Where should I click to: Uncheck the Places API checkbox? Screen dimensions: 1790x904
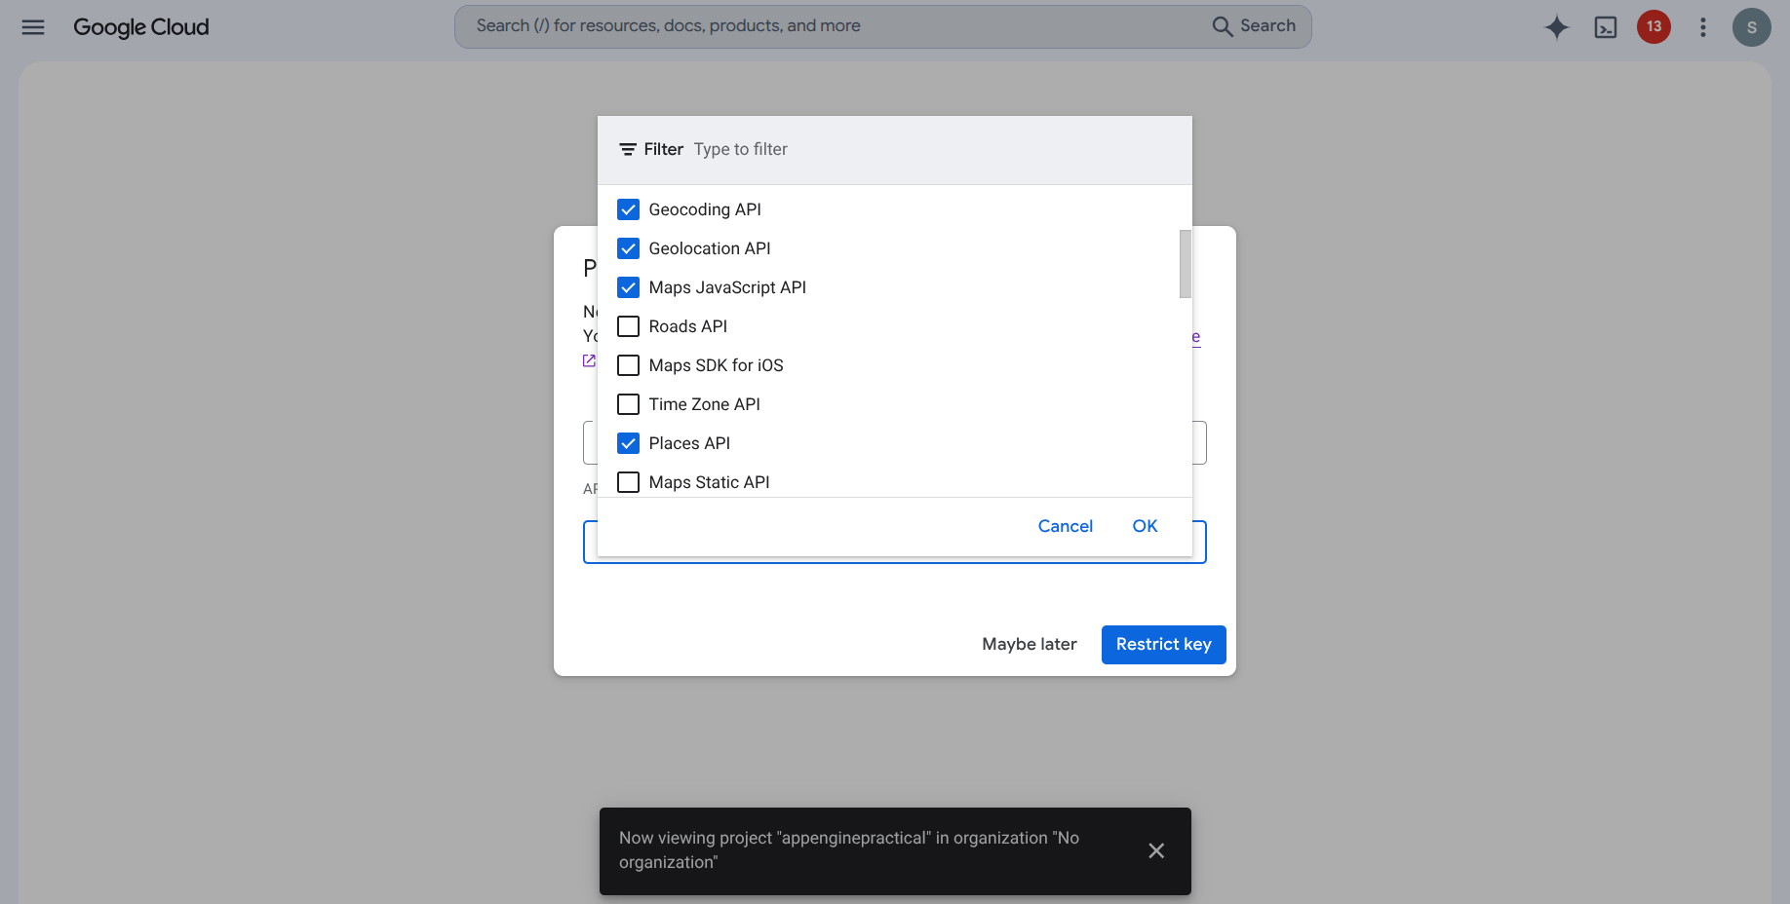click(x=629, y=443)
